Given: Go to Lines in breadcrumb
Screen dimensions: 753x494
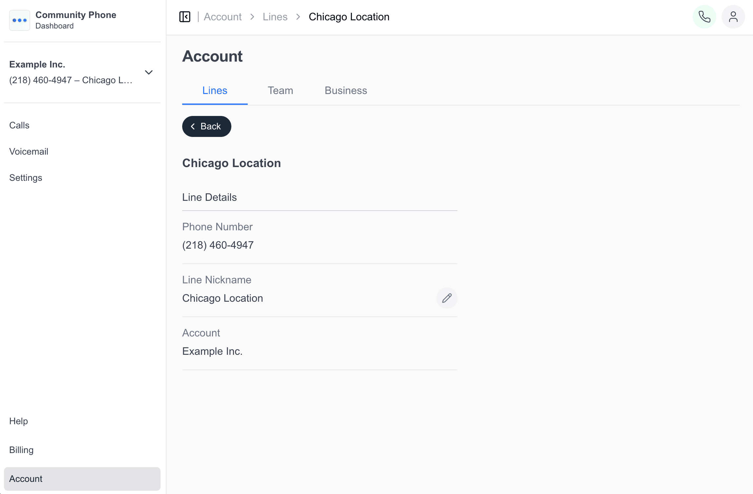Looking at the screenshot, I should tap(275, 17).
